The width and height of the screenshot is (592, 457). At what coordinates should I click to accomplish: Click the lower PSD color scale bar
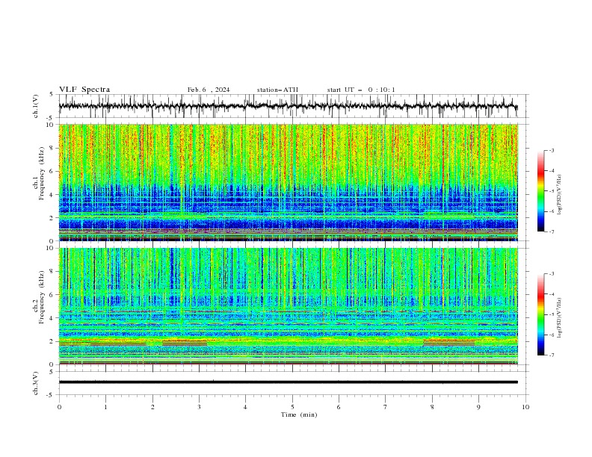[540, 314]
